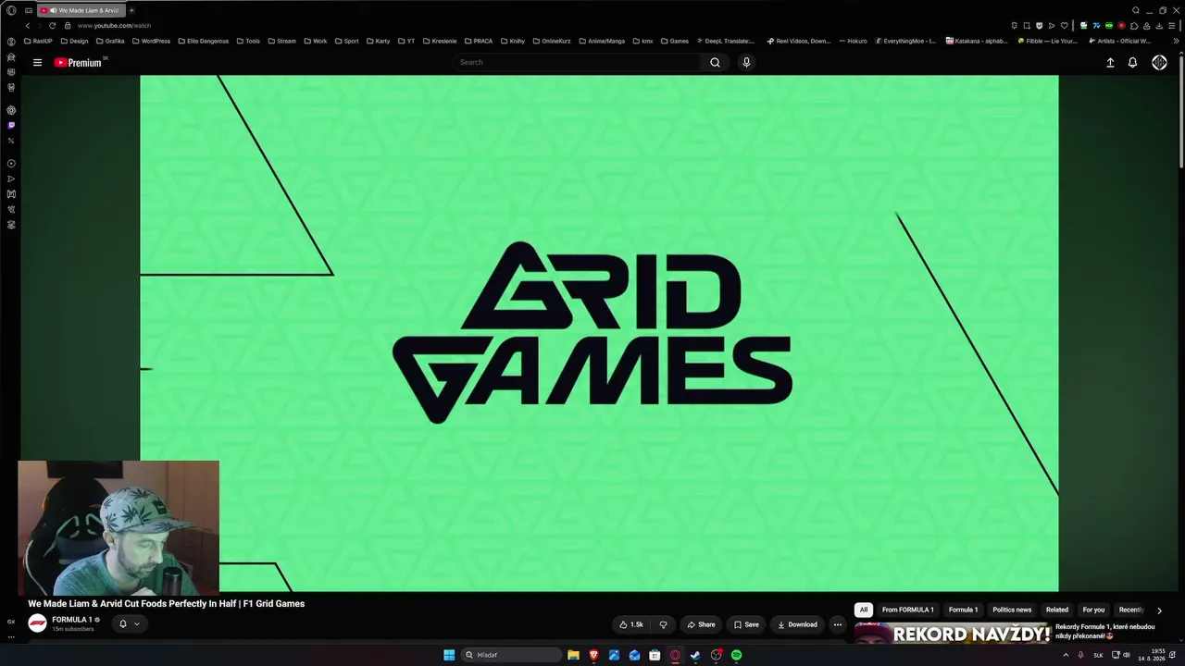Open the Opera GX menu logo
1185x666 pixels.
[11, 10]
